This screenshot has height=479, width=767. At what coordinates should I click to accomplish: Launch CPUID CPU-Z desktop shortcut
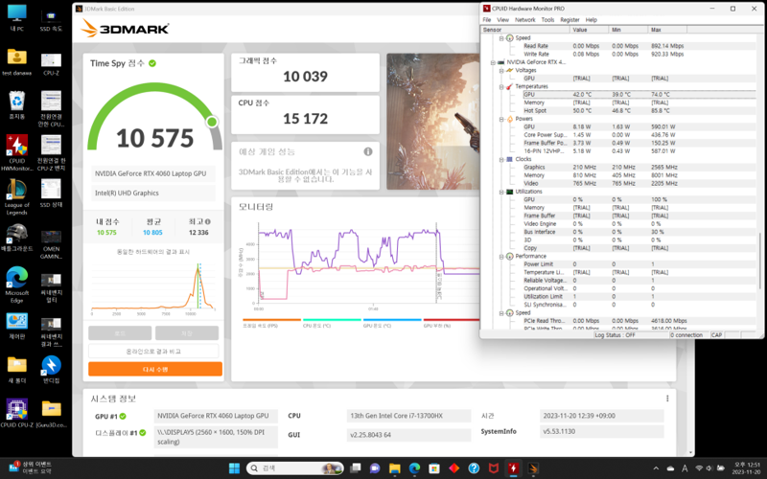[16, 413]
